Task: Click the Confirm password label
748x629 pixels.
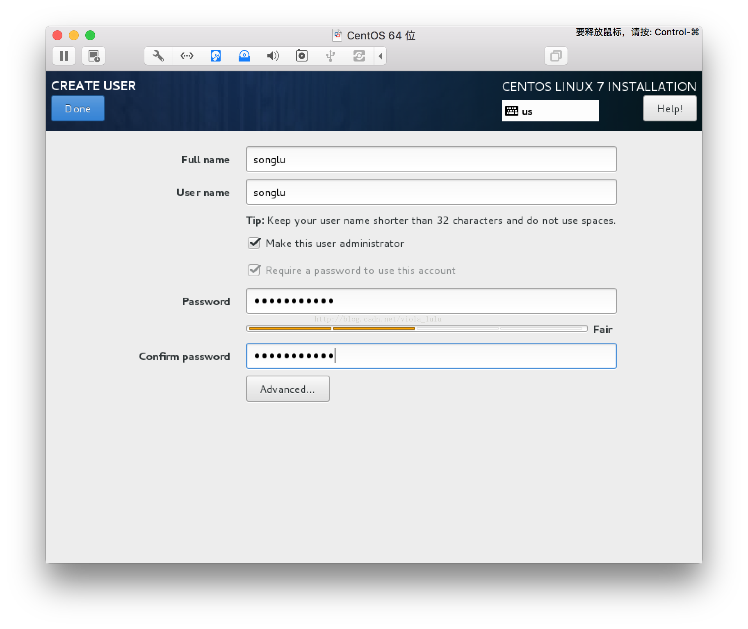Action: [x=185, y=357]
